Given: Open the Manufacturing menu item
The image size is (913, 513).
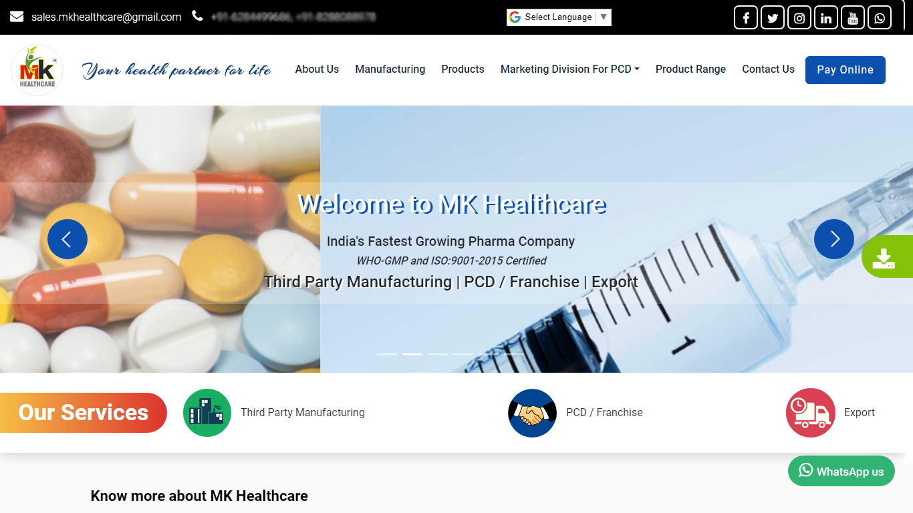Looking at the screenshot, I should [x=390, y=69].
